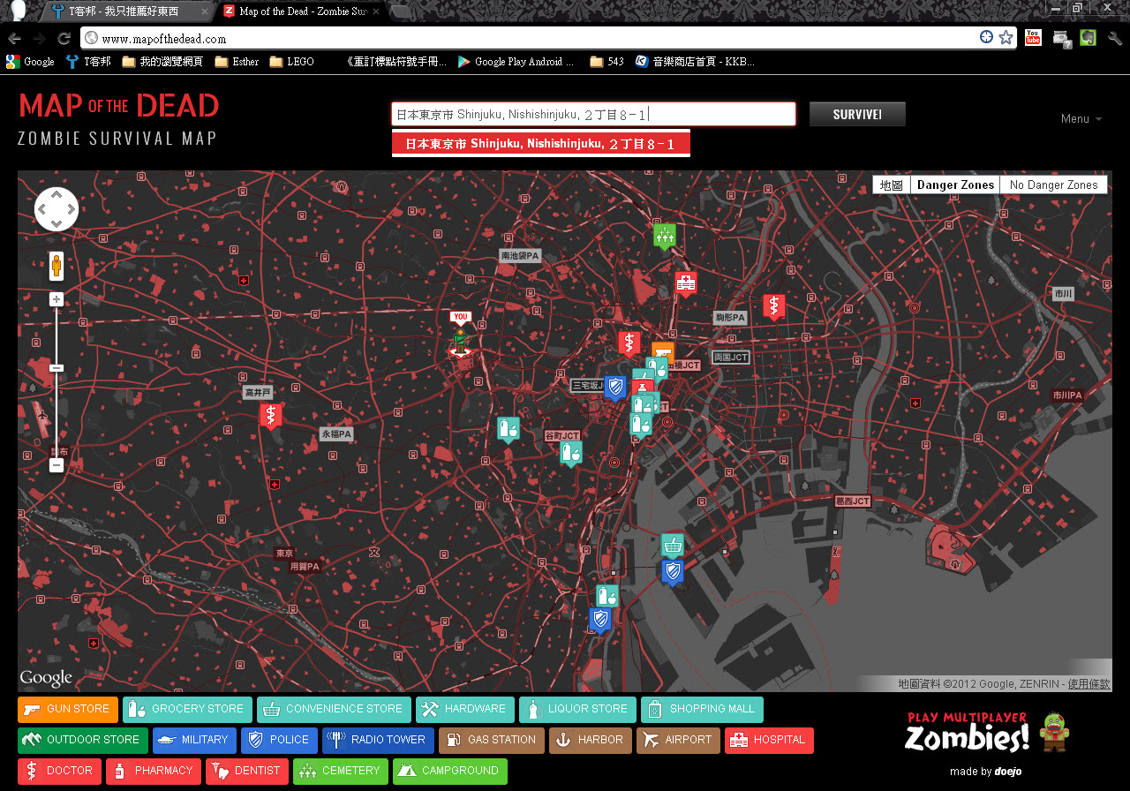Switch map to 地圖 view
1130x791 pixels.
(891, 185)
